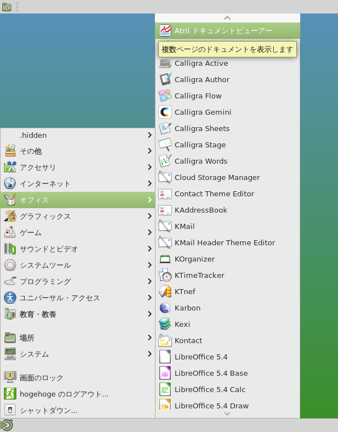Screen dimensions: 338x432
Task: Click the KMail Header Theme Editor icon
Action: [x=165, y=242]
